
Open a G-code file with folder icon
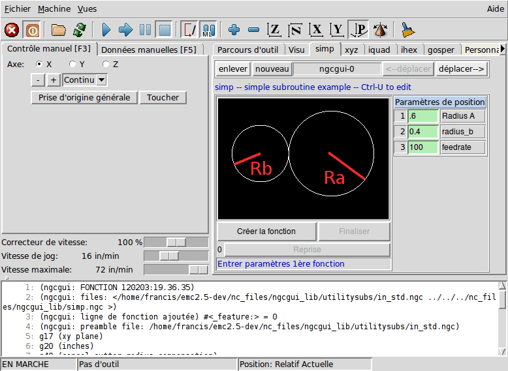(x=59, y=30)
